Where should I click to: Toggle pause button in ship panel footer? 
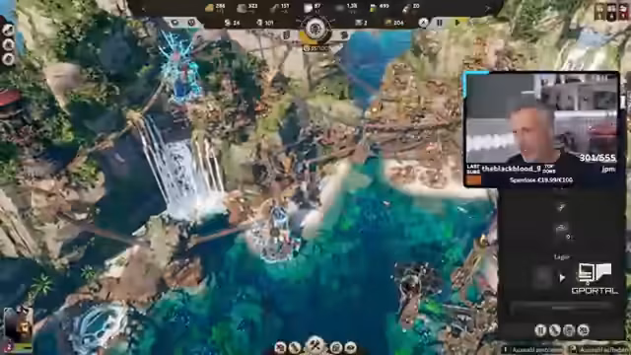click(540, 330)
